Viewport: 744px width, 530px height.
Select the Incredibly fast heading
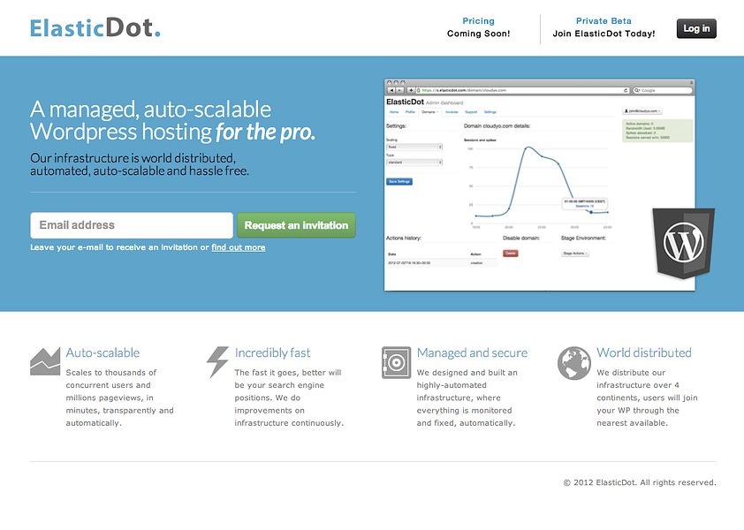coord(272,352)
